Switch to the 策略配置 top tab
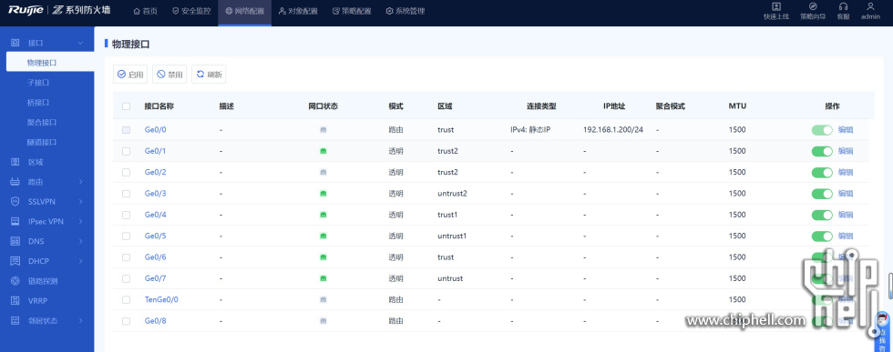This screenshot has width=893, height=352. pyautogui.click(x=352, y=12)
